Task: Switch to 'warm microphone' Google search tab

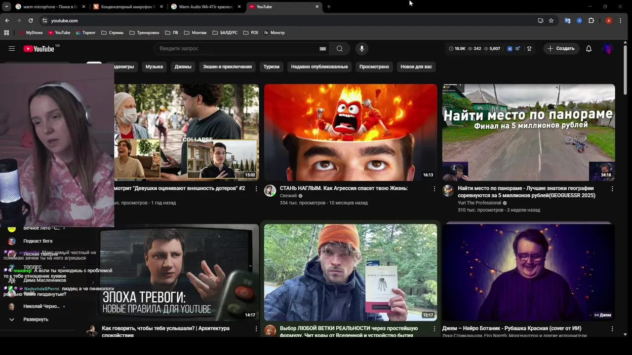Action: (x=49, y=6)
